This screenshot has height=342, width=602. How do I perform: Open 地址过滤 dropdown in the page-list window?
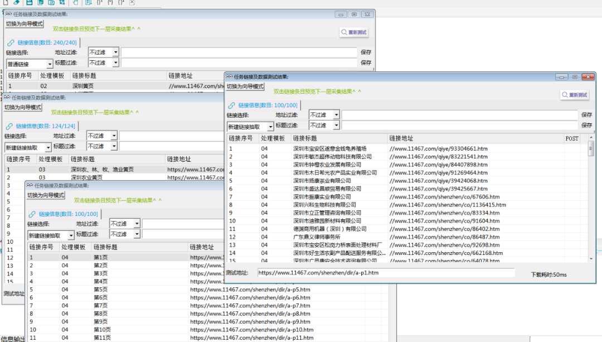[125, 224]
